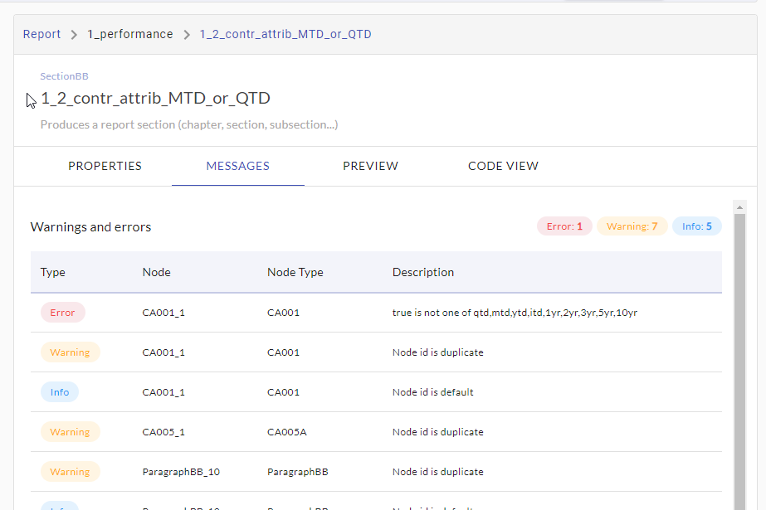Filter by the Error: 1 badge

564,226
